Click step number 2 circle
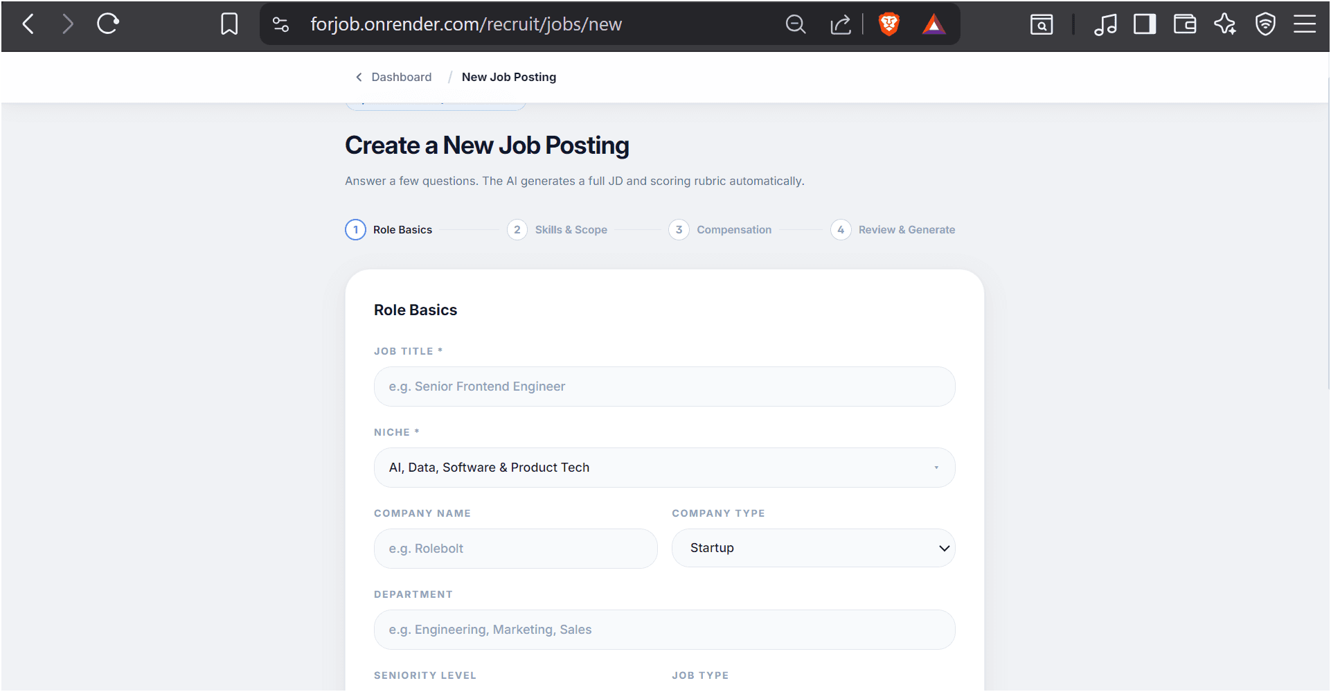Viewport: 1331px width, 692px height. click(517, 230)
